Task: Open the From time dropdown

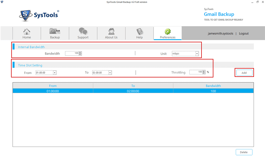Action: coord(55,73)
